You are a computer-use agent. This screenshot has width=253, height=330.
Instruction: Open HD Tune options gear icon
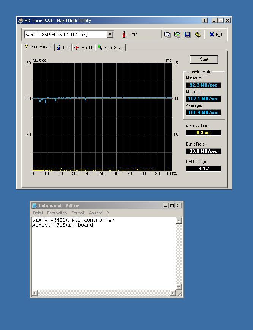pyautogui.click(x=198, y=34)
